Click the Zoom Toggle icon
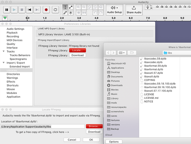The image size is (191, 144). click(x=101, y=7)
